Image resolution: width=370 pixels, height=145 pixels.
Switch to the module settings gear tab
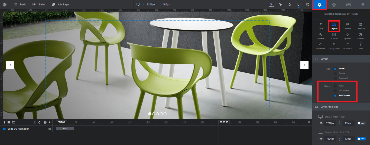click(320, 5)
